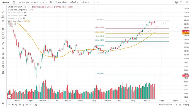Click the symbol legend options button

pyautogui.click(x=29, y=7)
